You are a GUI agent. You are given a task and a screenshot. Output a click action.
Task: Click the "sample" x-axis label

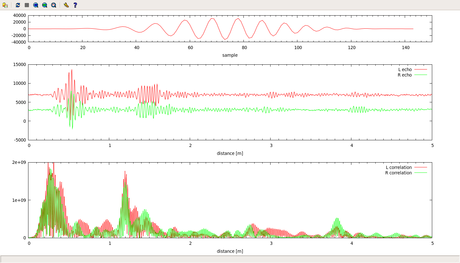[x=230, y=55]
